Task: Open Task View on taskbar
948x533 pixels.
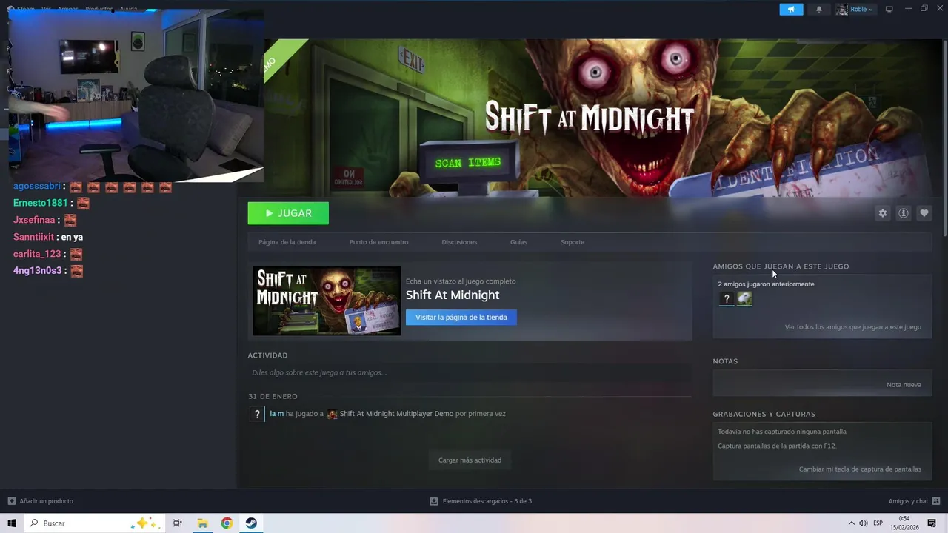Action: pos(178,523)
